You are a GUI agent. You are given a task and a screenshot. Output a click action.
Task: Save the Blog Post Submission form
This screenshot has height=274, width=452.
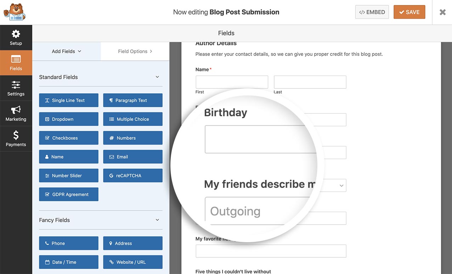point(409,12)
